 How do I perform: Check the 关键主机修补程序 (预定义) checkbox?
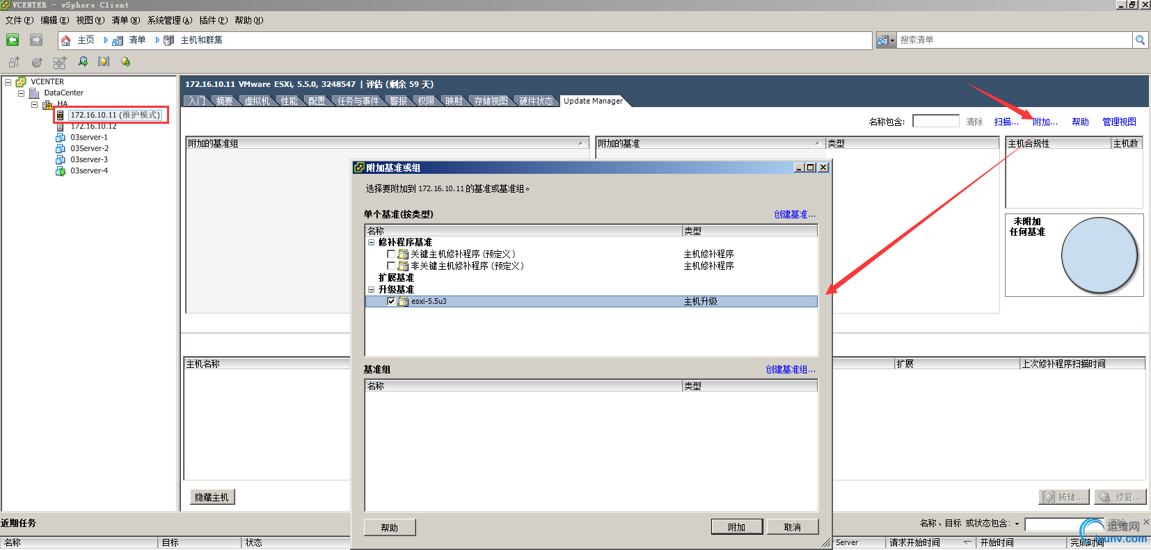click(x=391, y=254)
